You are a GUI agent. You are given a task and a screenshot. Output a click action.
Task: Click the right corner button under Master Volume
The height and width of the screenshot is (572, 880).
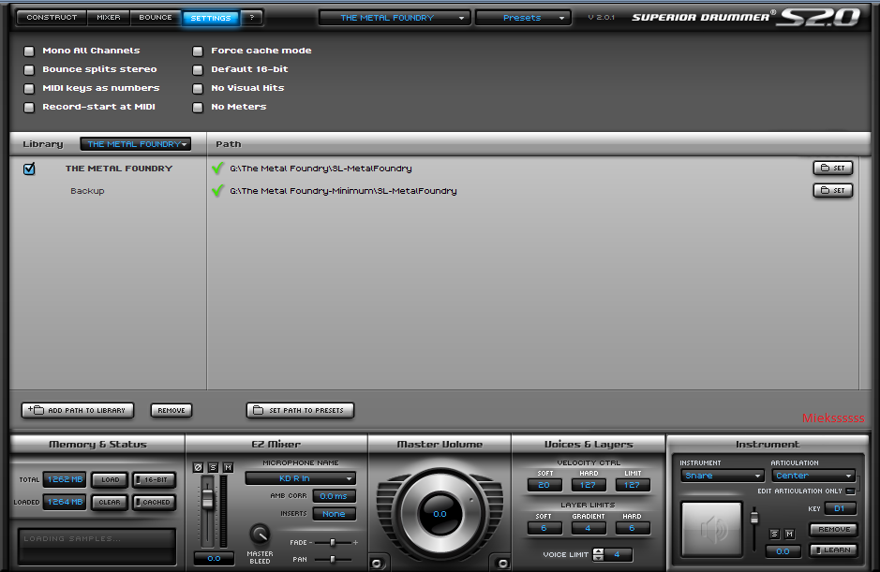pyautogui.click(x=503, y=563)
